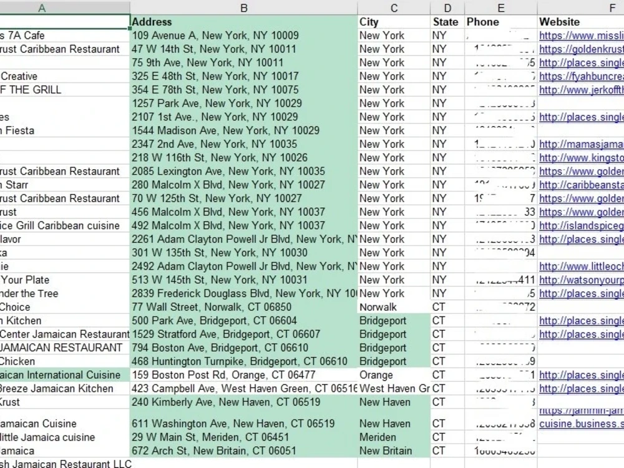Open the missli... website link for 7A Cafe
Image resolution: width=624 pixels, height=468 pixels.
click(582, 36)
